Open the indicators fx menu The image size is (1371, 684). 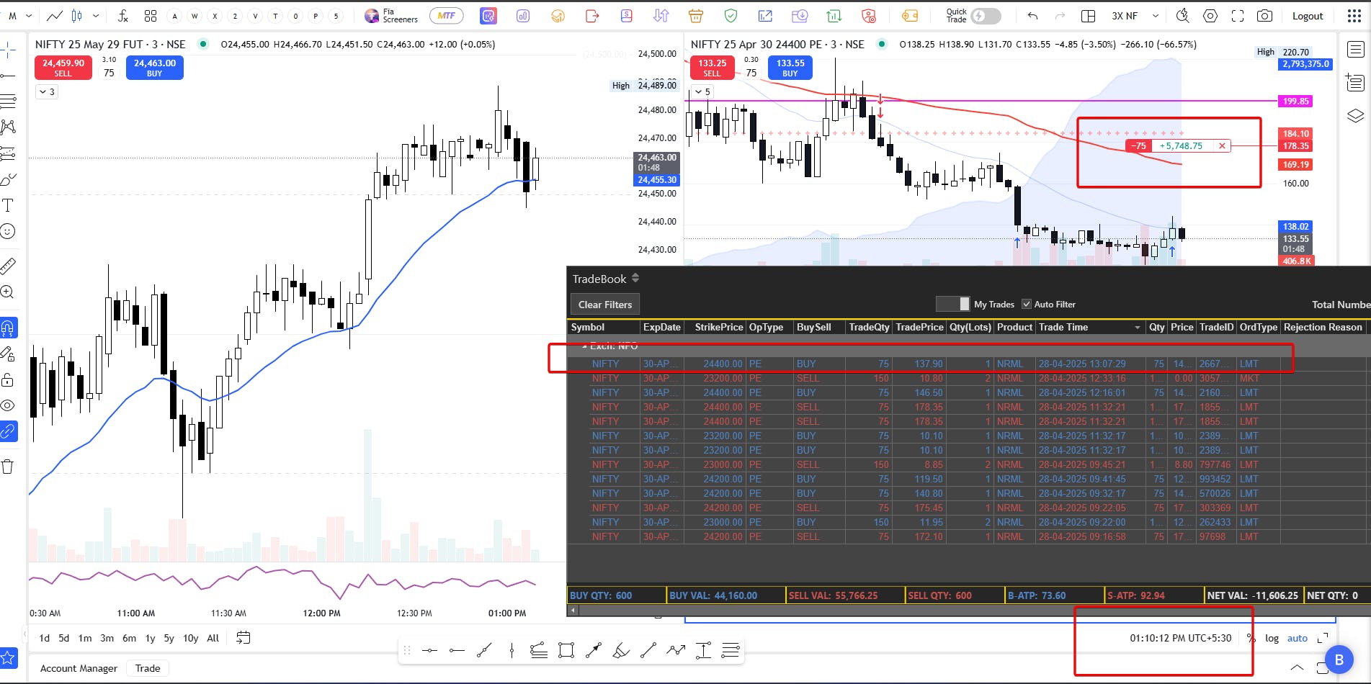tap(122, 16)
